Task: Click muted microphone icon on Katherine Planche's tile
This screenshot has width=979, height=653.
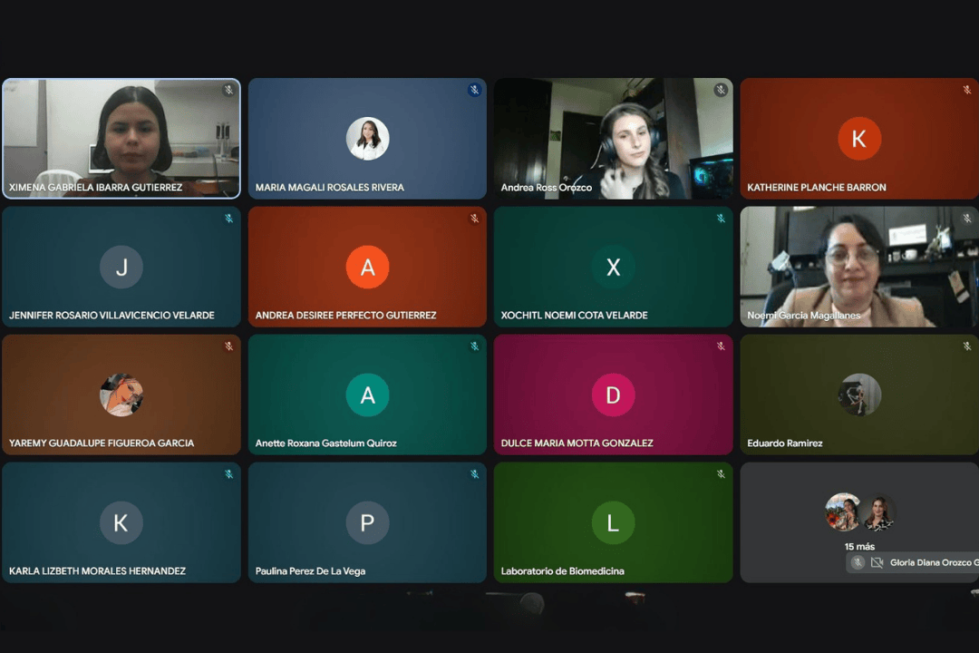Action: [x=966, y=90]
